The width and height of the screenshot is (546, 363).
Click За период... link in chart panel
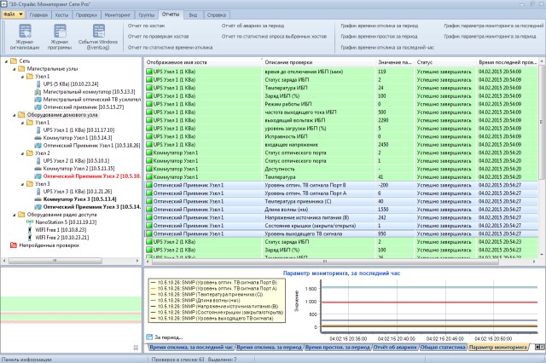(x=169, y=337)
